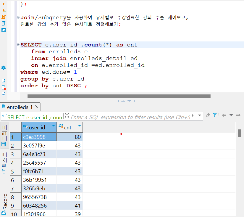Screen dimensions: 244x217
Task: Open custom filter funnel icon
Action: [215, 115]
